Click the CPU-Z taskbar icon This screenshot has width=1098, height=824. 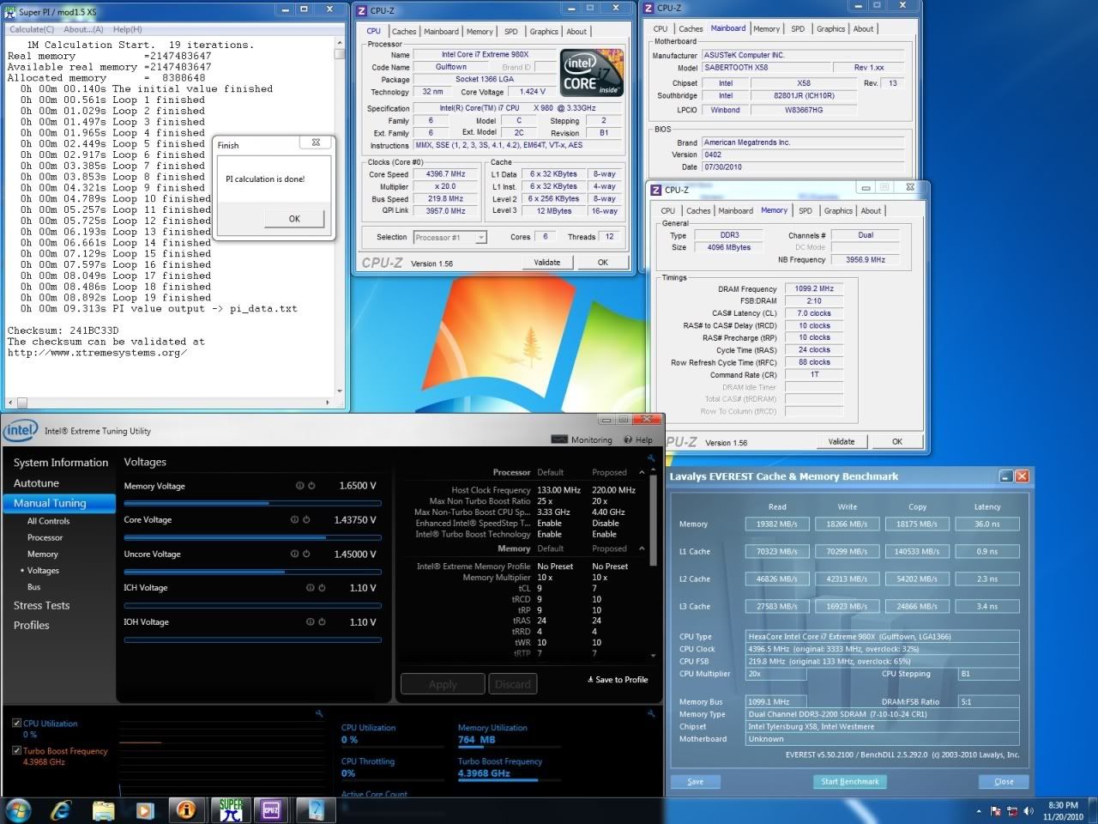pyautogui.click(x=272, y=809)
